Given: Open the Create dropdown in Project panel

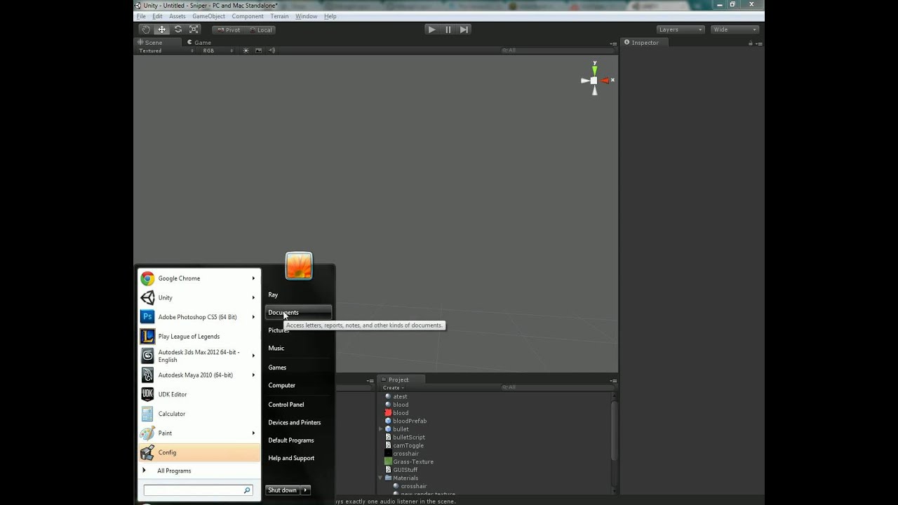Looking at the screenshot, I should click(393, 387).
